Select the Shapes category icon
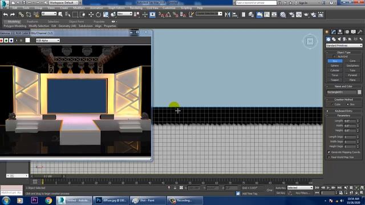 point(334,39)
